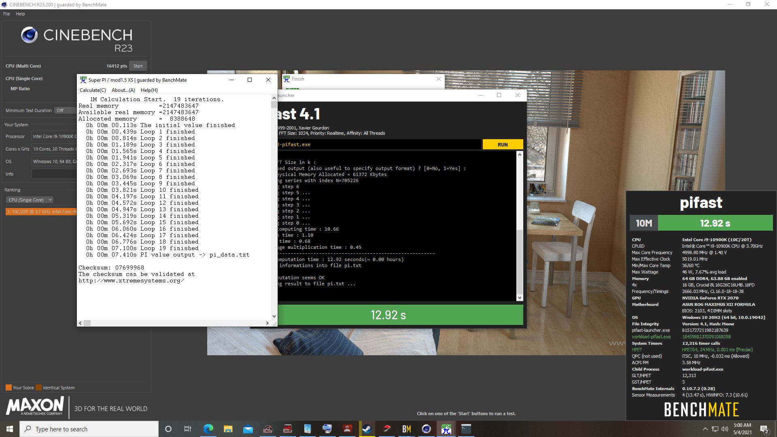Click Super PI horizontal scrollbar right arrow
This screenshot has width=777, height=437.
coord(267,323)
